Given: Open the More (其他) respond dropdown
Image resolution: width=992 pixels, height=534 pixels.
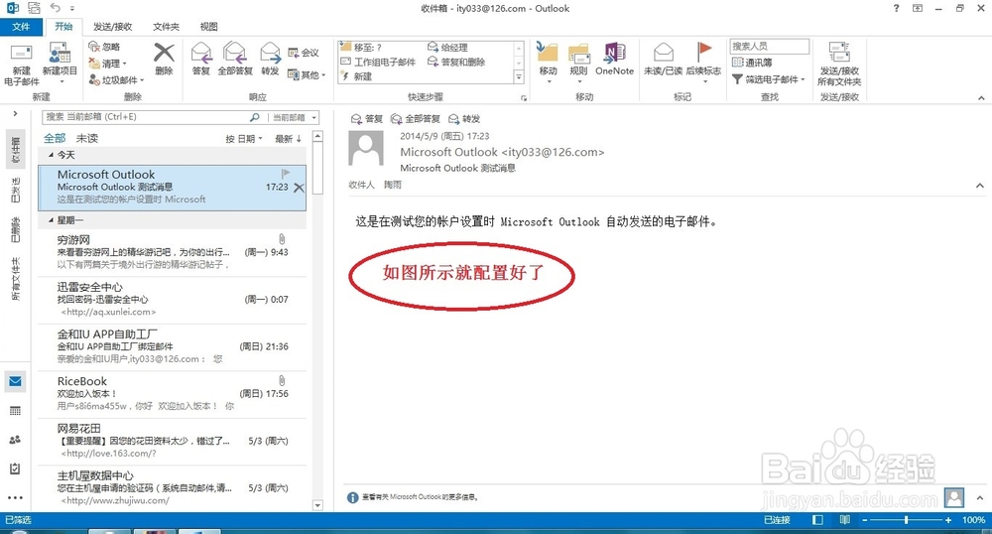Looking at the screenshot, I should pos(307,74).
